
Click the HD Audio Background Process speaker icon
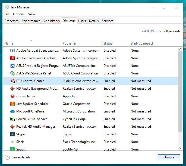click(x=12, y=89)
